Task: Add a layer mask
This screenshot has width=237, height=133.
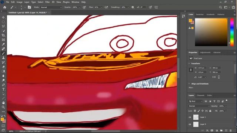Action: click(x=212, y=130)
